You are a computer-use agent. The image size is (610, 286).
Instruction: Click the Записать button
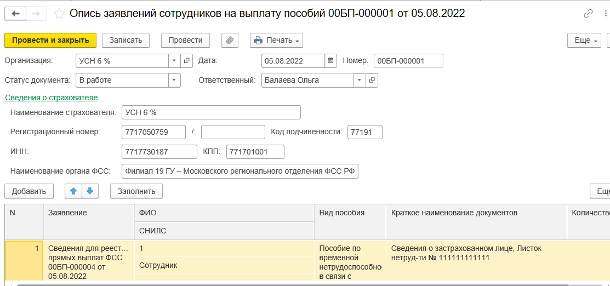(126, 40)
